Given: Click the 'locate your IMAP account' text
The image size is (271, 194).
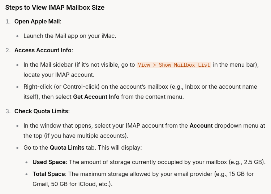Looking at the screenshot, I should 59,75.
